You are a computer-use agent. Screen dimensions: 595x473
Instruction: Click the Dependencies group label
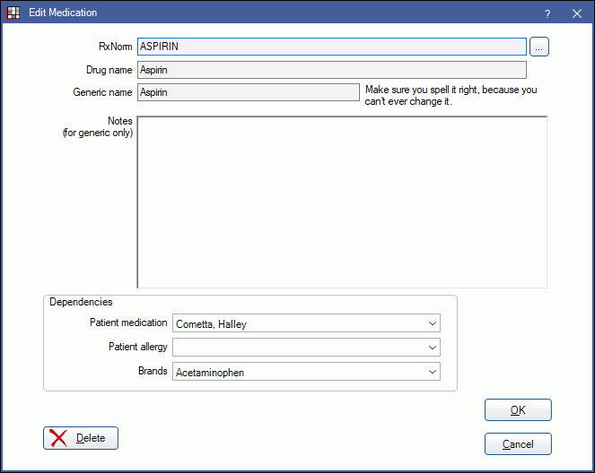coord(81,302)
